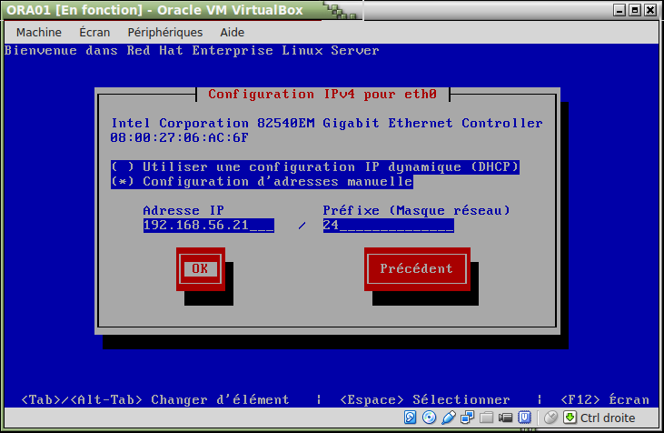Click the Intel Corporation 82540EM controller text
Image resolution: width=664 pixels, height=433 pixels.
[x=327, y=124]
